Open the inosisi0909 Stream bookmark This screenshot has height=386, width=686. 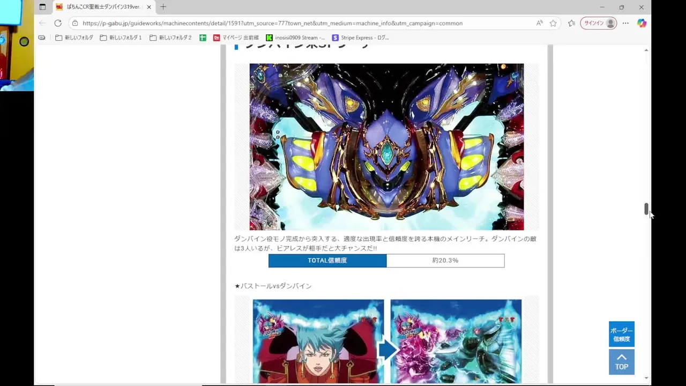pyautogui.click(x=295, y=38)
